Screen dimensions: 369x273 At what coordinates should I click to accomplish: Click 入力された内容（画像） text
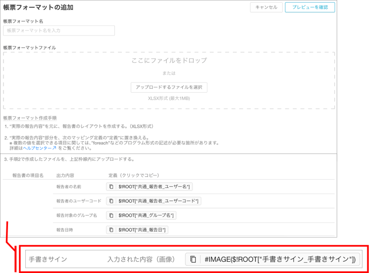click(x=141, y=260)
